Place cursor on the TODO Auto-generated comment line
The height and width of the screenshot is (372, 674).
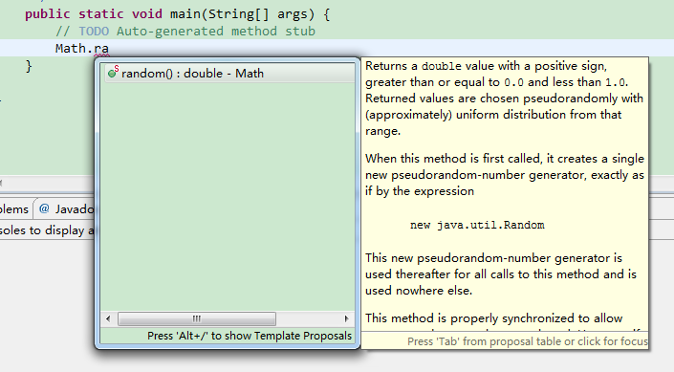click(185, 31)
